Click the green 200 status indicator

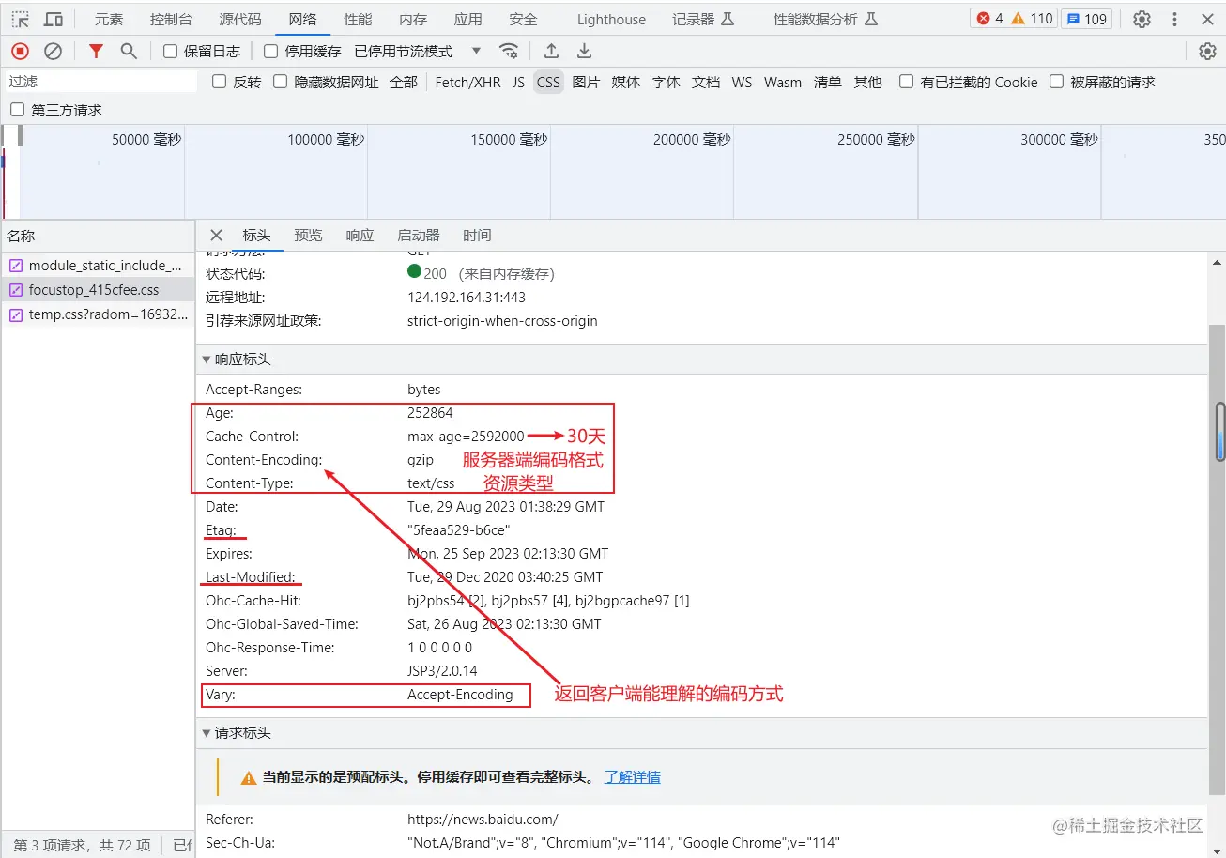[415, 272]
